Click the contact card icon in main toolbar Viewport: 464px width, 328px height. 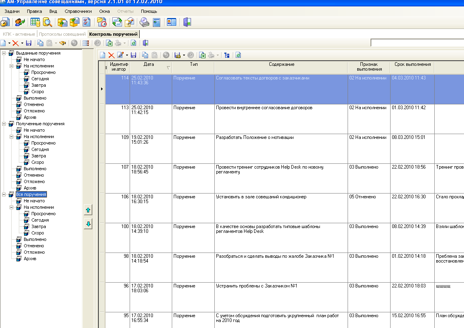pyautogui.click(x=172, y=22)
